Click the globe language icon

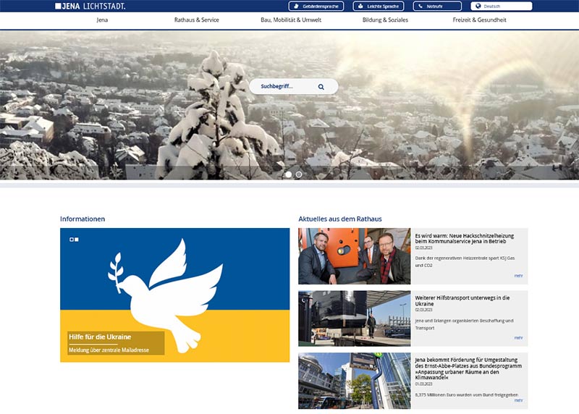pyautogui.click(x=478, y=7)
